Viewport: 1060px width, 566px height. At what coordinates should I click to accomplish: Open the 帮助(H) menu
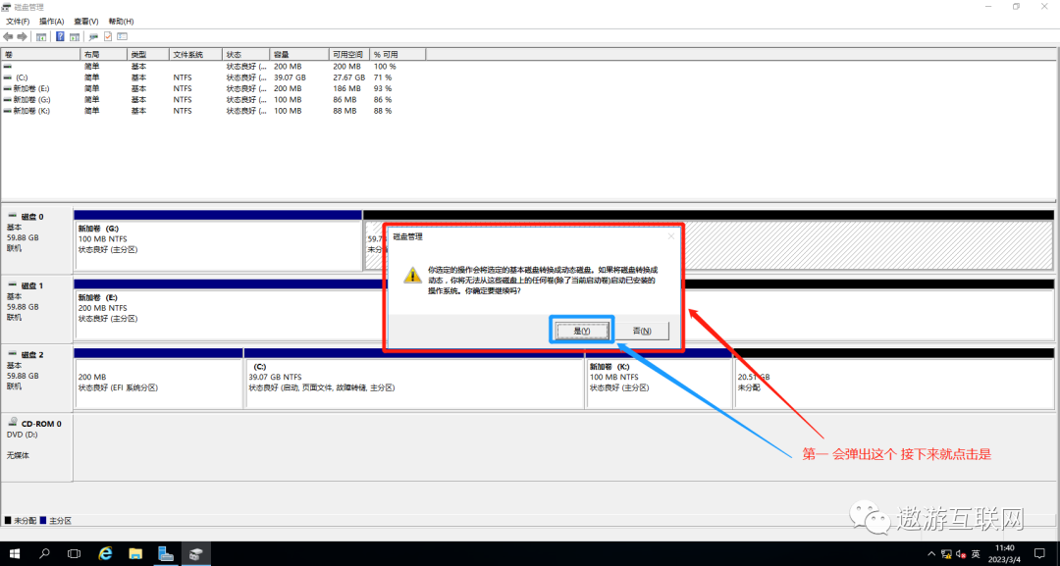click(121, 22)
